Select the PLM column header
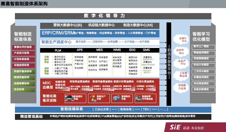 [x=58, y=50]
